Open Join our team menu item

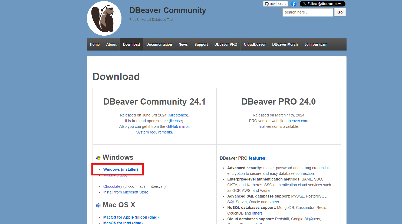(316, 44)
